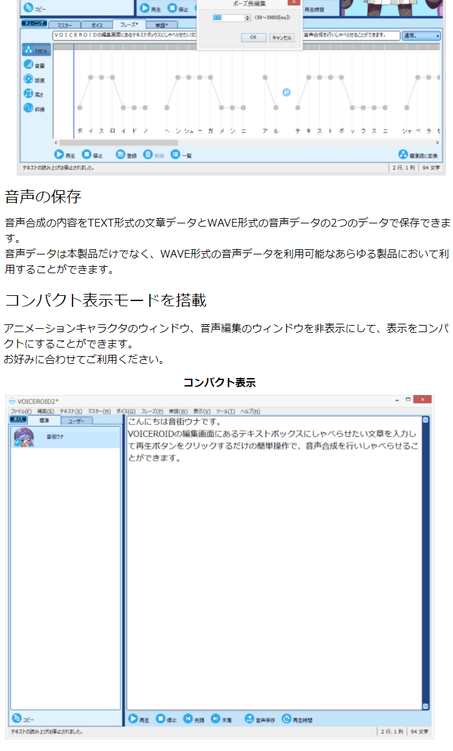Screen dimensions: 453x751
Task: Open the 通常 style dropdown
Action: coord(421,36)
